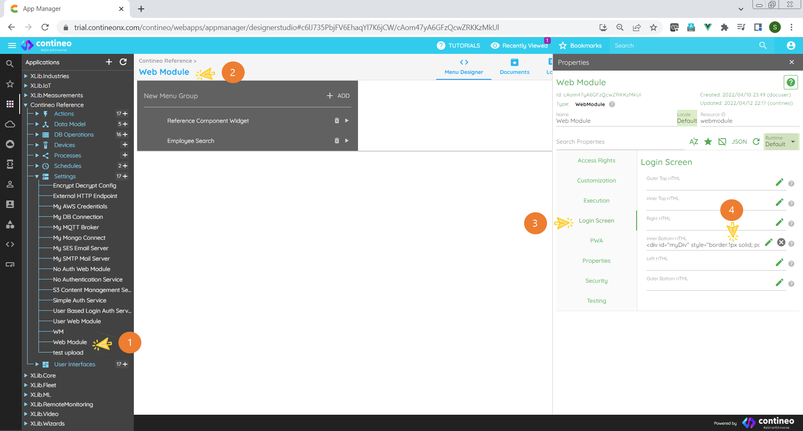The height and width of the screenshot is (431, 803).
Task: Toggle the favorites star filter for properties
Action: coord(708,142)
